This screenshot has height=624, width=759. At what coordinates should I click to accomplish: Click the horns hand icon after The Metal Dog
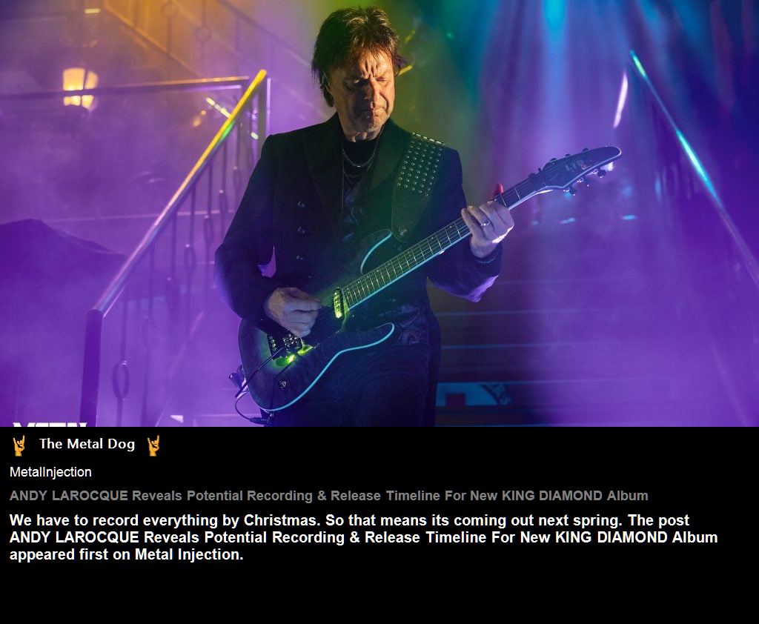[153, 445]
